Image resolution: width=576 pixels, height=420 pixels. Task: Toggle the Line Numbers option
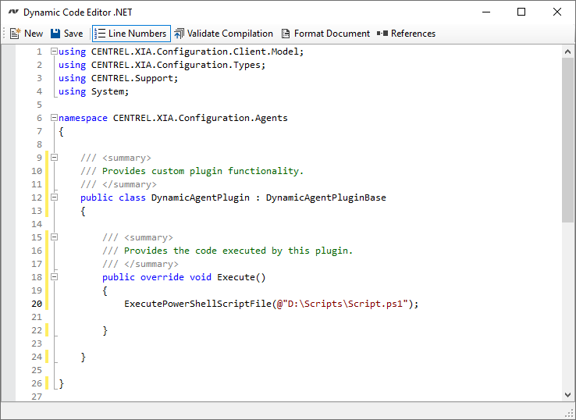click(x=130, y=34)
